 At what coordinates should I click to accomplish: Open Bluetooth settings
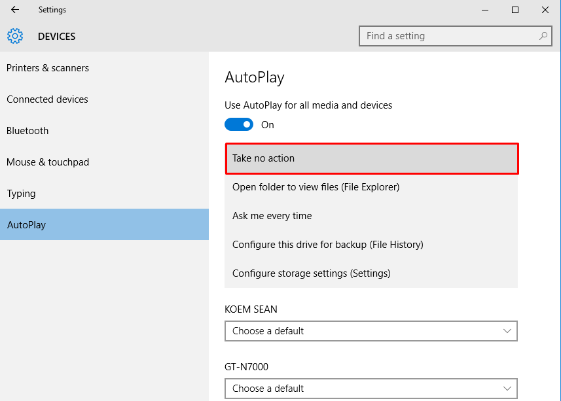(27, 130)
